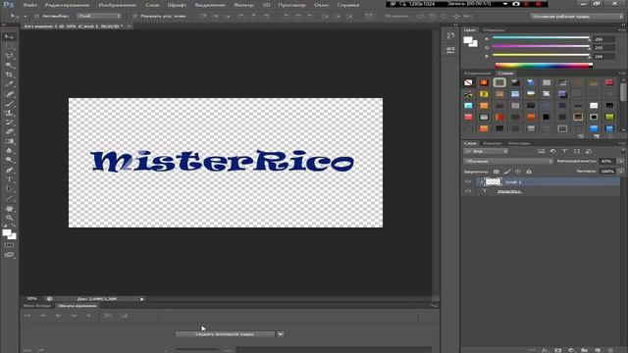Select the Hand tool
Viewport: 628px width, 353px height.
[9, 209]
